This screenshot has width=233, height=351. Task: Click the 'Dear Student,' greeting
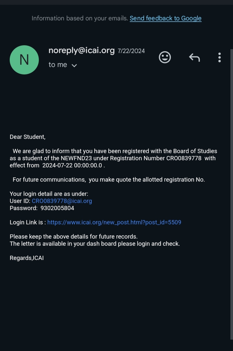(28, 137)
